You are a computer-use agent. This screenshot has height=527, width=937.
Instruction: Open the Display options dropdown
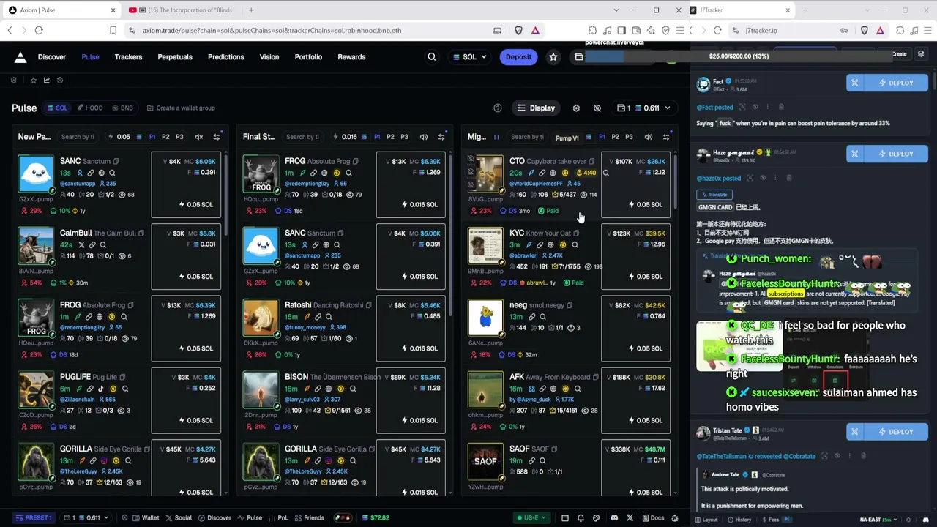pos(536,108)
